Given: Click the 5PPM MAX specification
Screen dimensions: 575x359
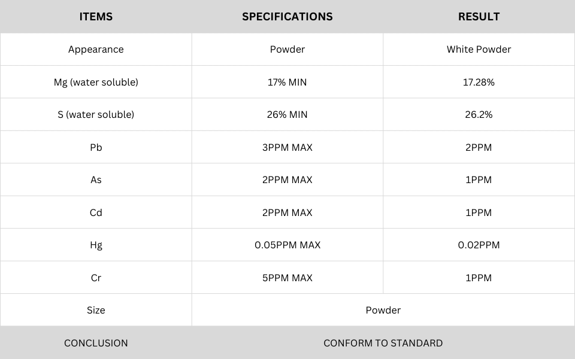Looking at the screenshot, I should [287, 278].
